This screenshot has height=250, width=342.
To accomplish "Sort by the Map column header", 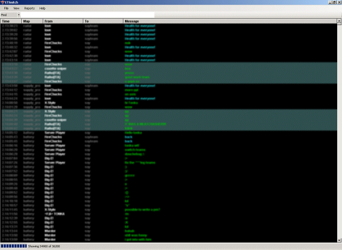I will click(x=32, y=21).
